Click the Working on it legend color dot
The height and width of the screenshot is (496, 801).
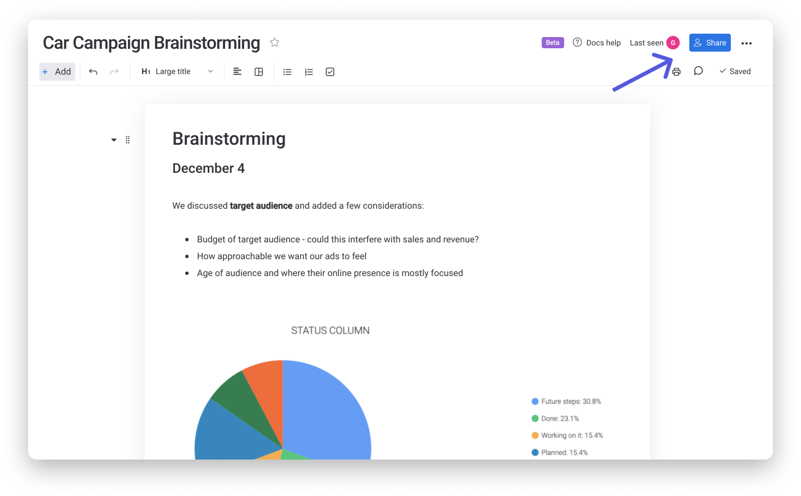535,435
